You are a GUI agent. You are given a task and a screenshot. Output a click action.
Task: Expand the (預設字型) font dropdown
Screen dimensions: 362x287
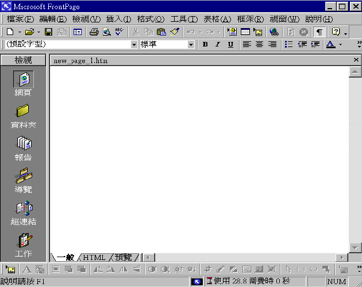point(134,44)
